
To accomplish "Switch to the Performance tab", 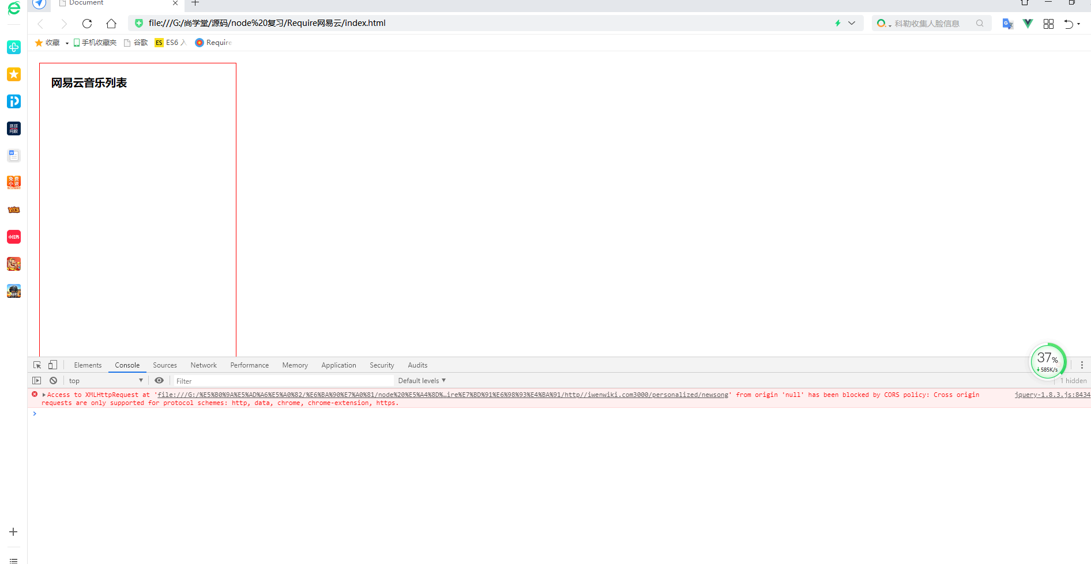I will click(249, 365).
